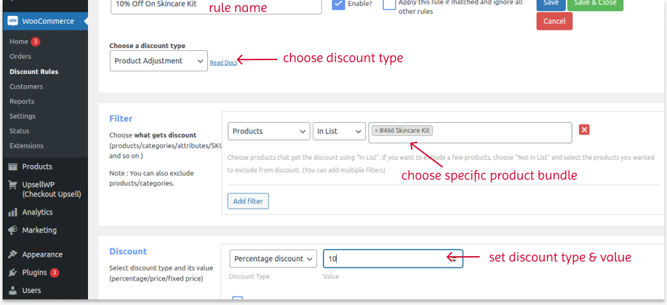667x305 pixels.
Task: Open the Product Adjustment discount type dropdown
Action: point(159,61)
